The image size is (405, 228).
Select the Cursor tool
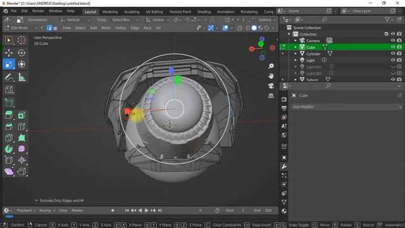pyautogui.click(x=22, y=40)
